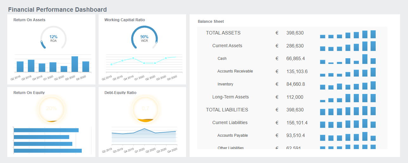This screenshot has height=163, width=408.
Task: Select the TOTAL ASSETS row
Action: click(223, 33)
